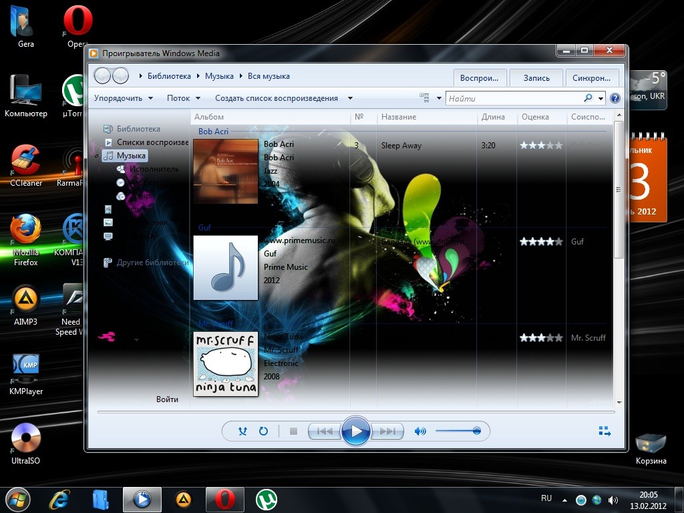This screenshot has height=513, width=684.
Task: Go back with the round back arrow
Action: click(102, 76)
